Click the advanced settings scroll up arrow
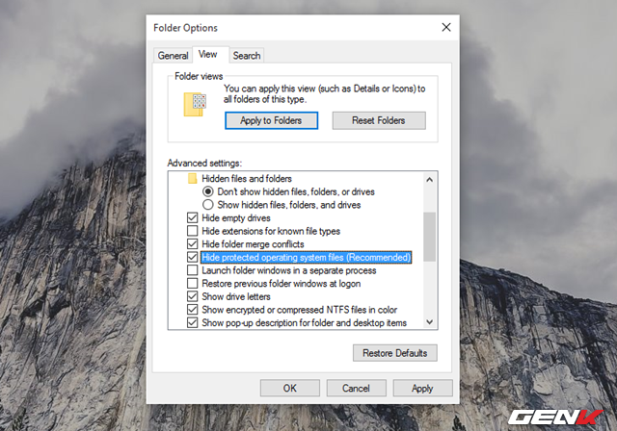Viewport: 617px width, 431px height. [430, 180]
